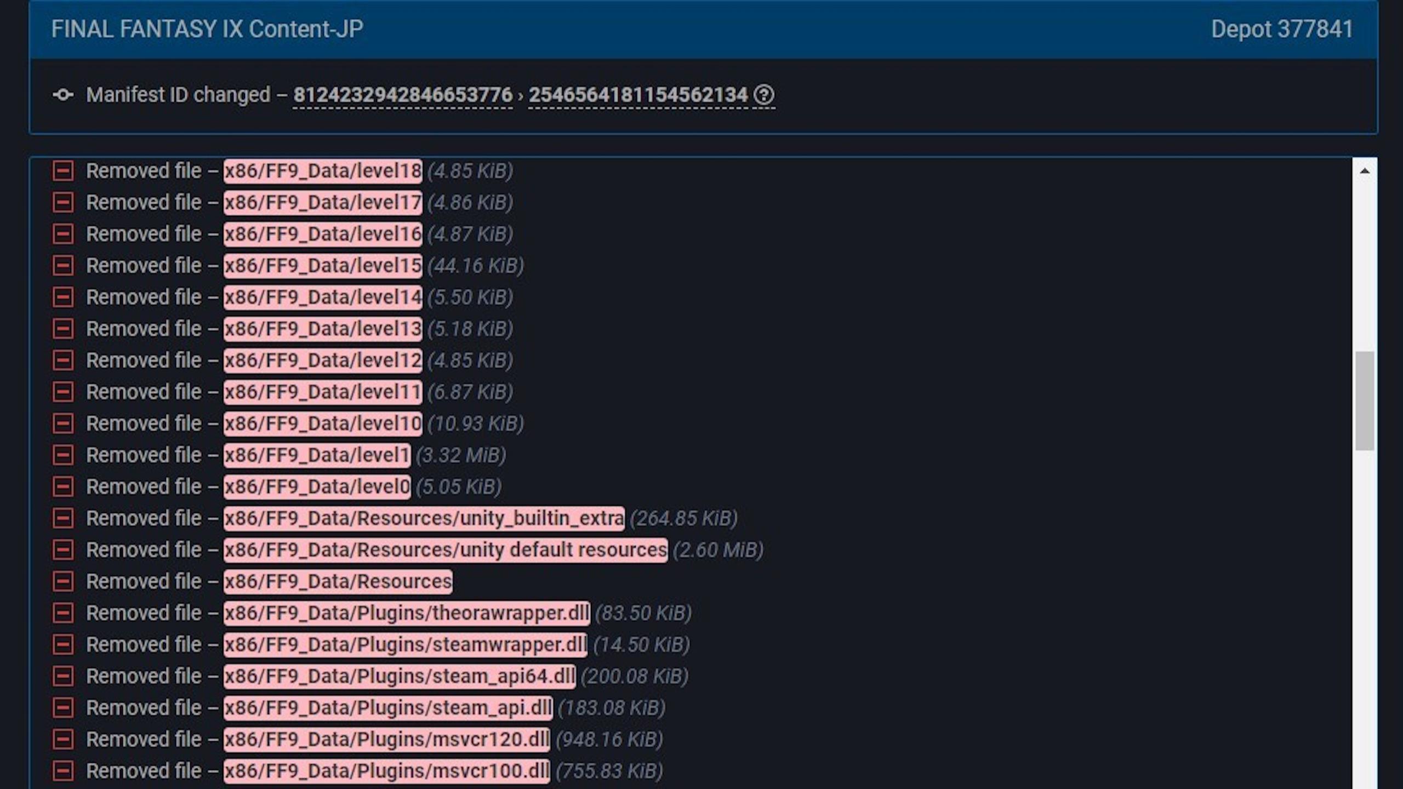
Task: Select file path x86/FF9_Data/level0
Action: [x=317, y=487]
